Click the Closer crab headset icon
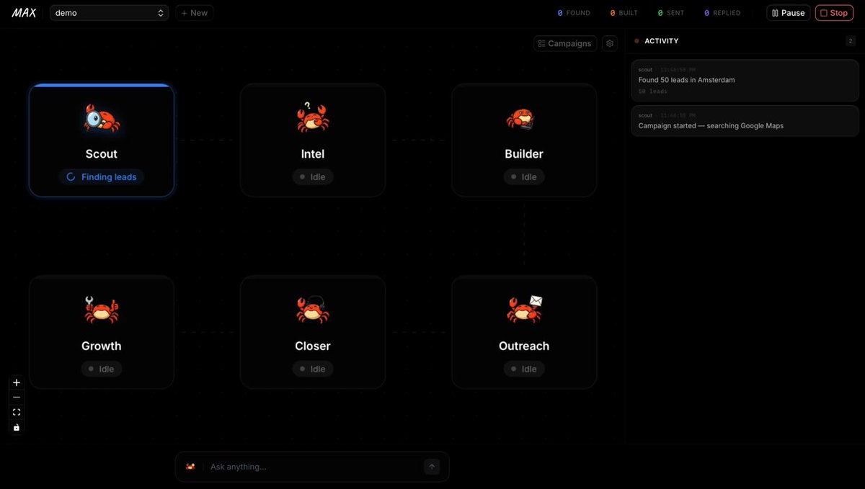Viewport: 865px width, 489px height. pyautogui.click(x=312, y=310)
